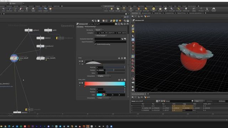The image size is (228, 128).
Task: Select the Platonic Solids shelf tool
Action: (33, 10)
